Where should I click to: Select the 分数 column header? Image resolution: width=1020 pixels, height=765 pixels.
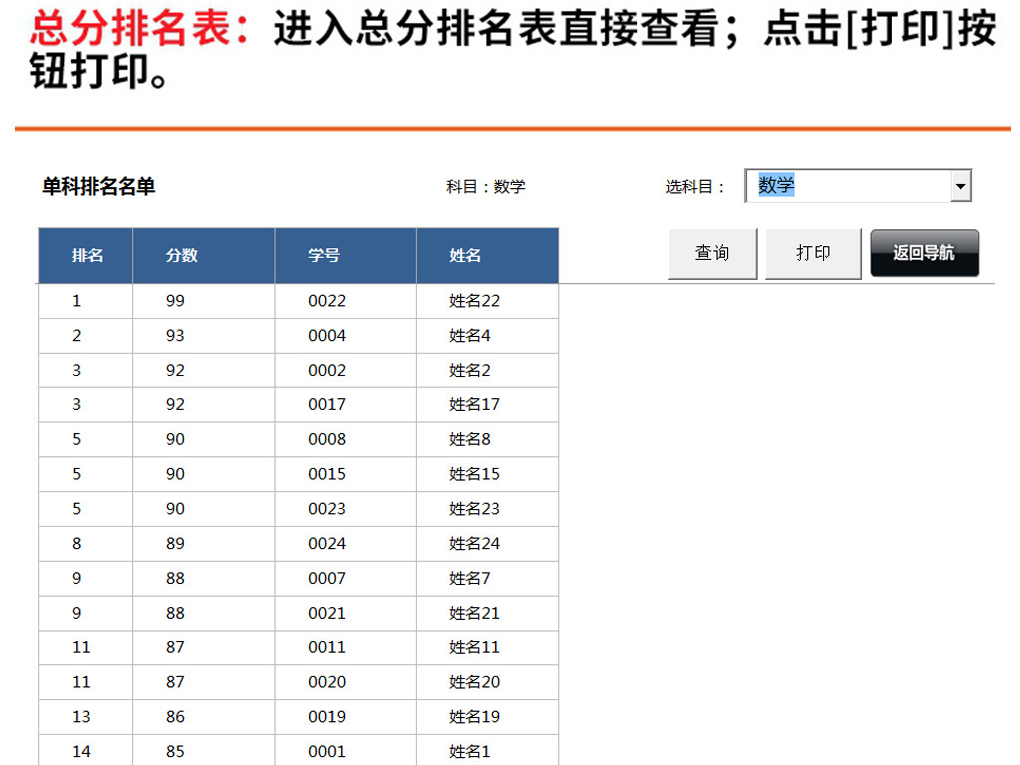(x=180, y=255)
